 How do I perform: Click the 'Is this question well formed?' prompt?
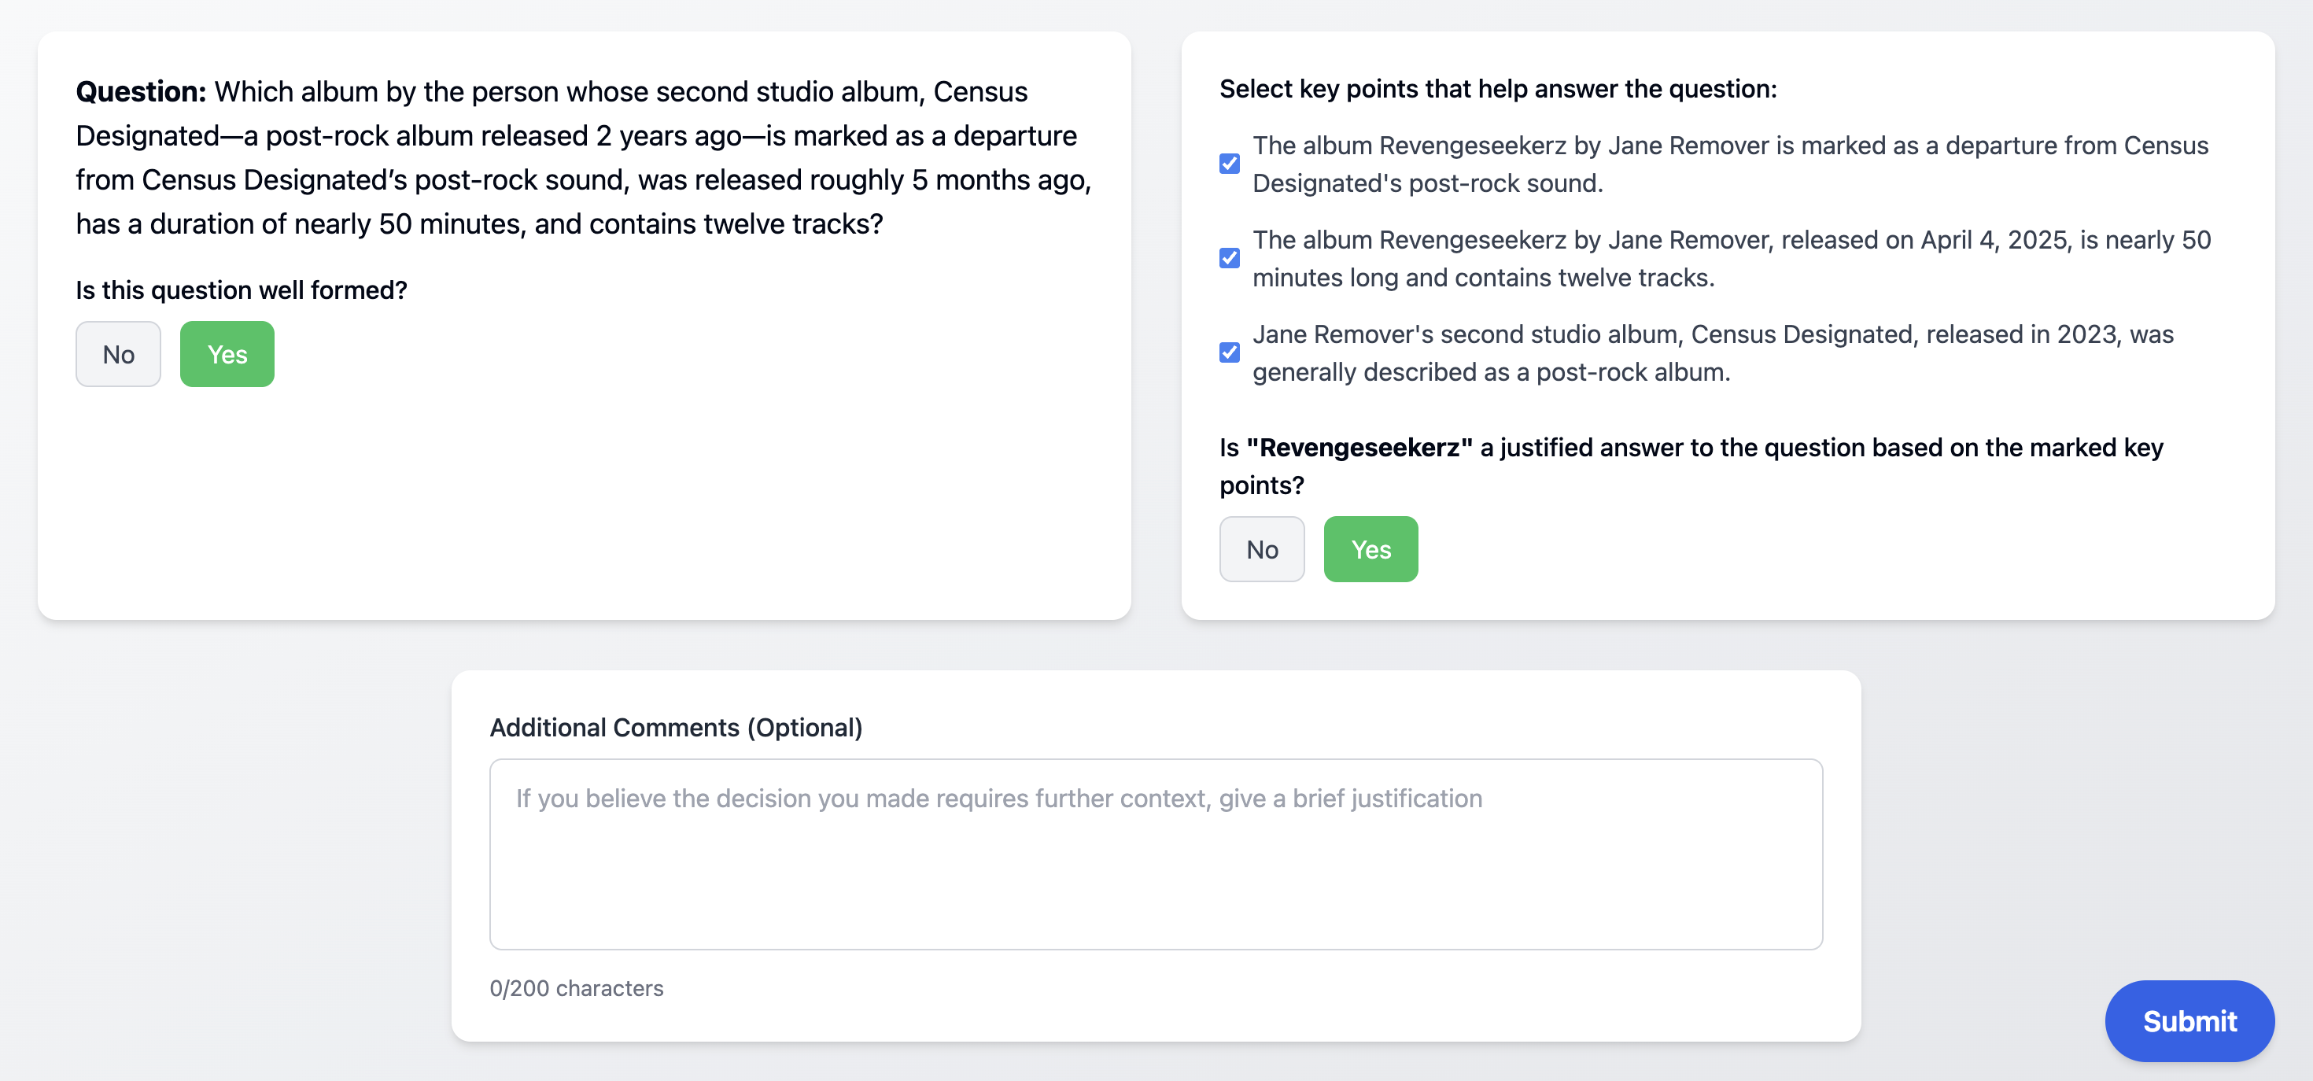(242, 290)
